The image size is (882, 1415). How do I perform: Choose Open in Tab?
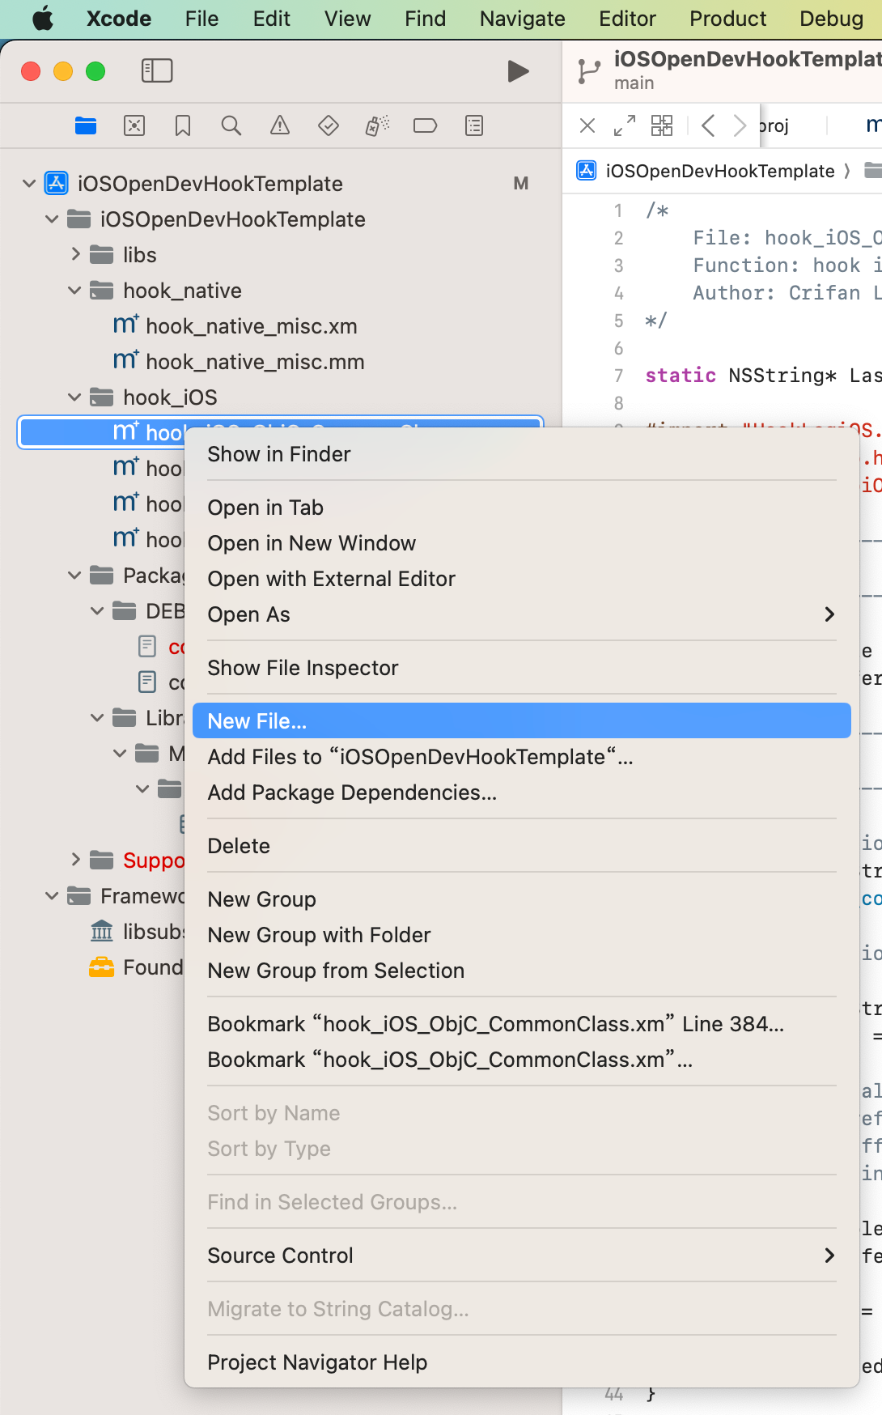(521, 508)
